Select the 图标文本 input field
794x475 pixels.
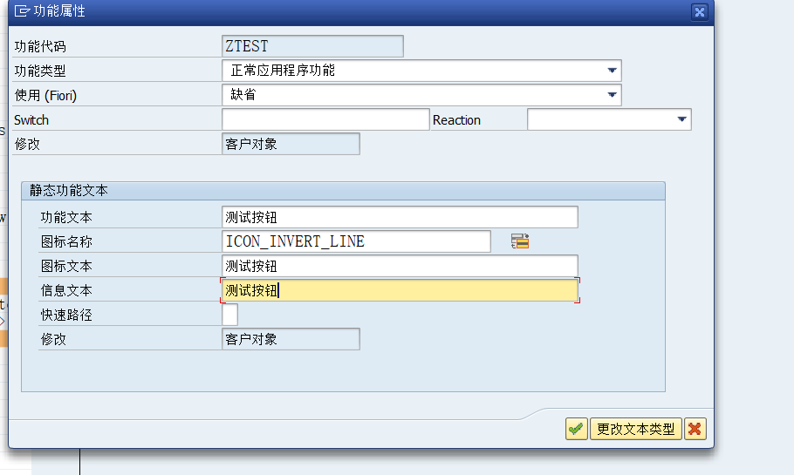pyautogui.click(x=400, y=266)
